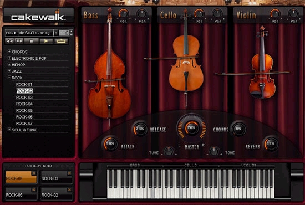Select the ROCK-06 pattern in the list
305x205 pixels.
(x=24, y=117)
